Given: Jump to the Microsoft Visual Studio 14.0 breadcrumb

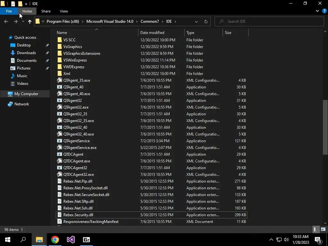Looking at the screenshot, I should (x=110, y=21).
